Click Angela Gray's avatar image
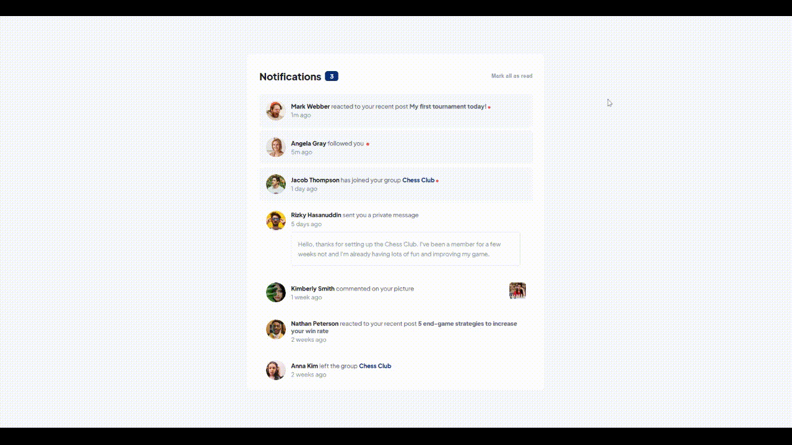 275,147
